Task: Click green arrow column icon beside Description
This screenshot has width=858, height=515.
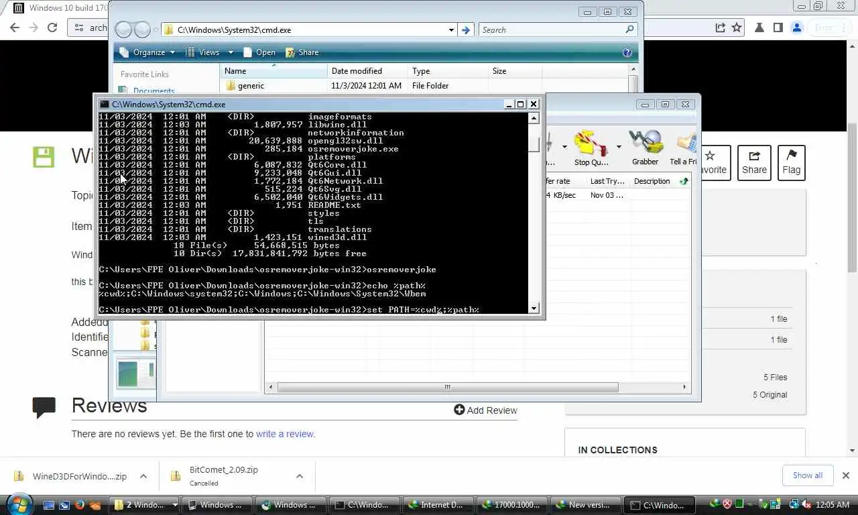Action: click(x=684, y=181)
